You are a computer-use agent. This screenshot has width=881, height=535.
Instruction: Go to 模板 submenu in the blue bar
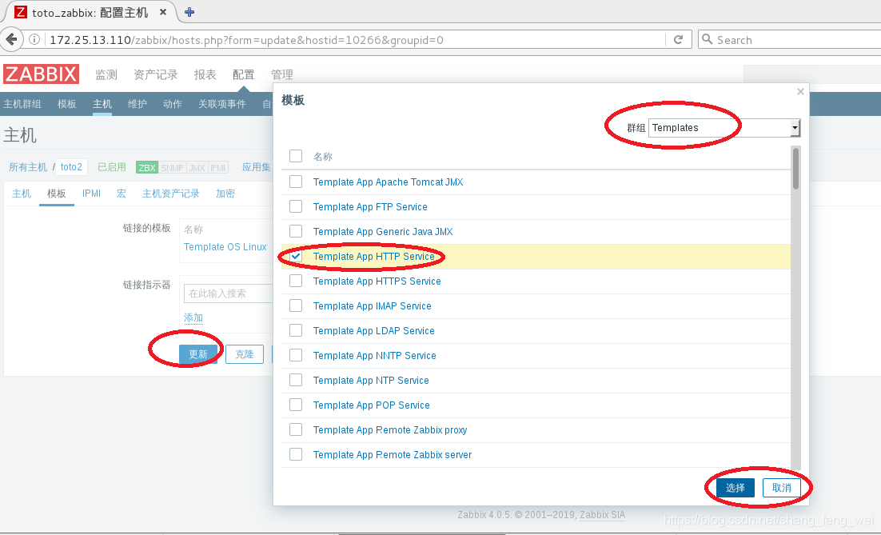(x=67, y=104)
